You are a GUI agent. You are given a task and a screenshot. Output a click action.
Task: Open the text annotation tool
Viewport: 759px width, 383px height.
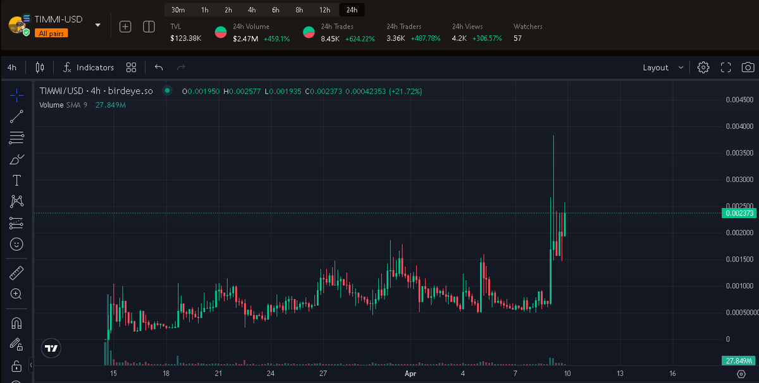[16, 180]
